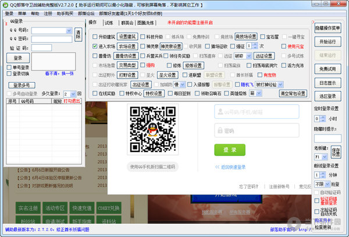Click the 隐藏操作菜单 button
349x237 pixels.
coord(327,28)
